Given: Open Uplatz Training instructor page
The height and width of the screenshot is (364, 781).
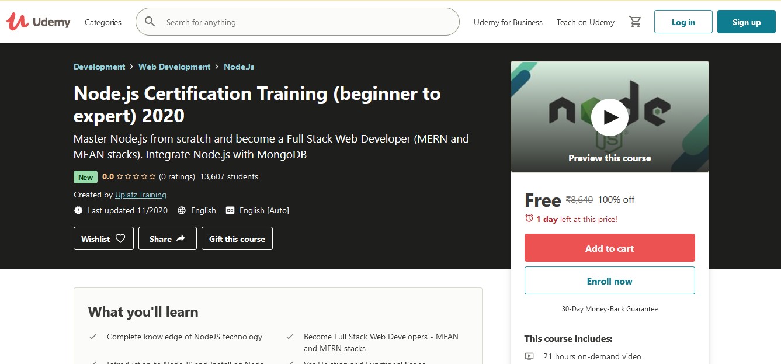Looking at the screenshot, I should tap(141, 195).
